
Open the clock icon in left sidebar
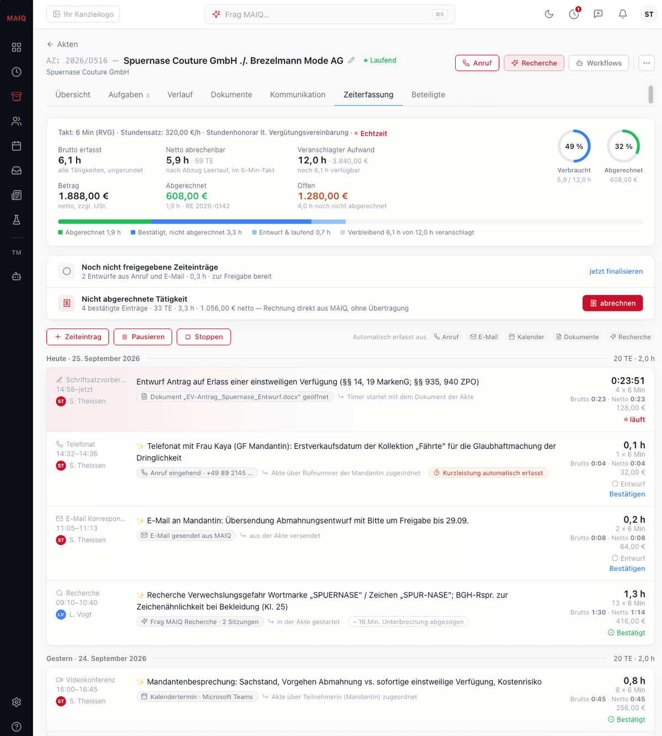tap(17, 72)
